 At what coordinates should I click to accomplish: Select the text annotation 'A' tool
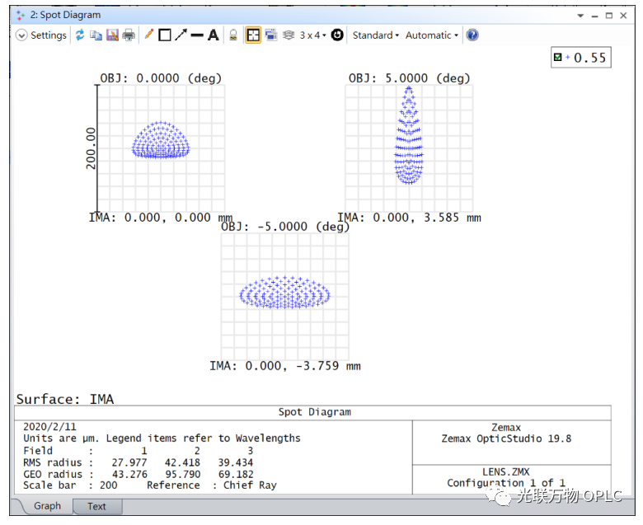(213, 35)
